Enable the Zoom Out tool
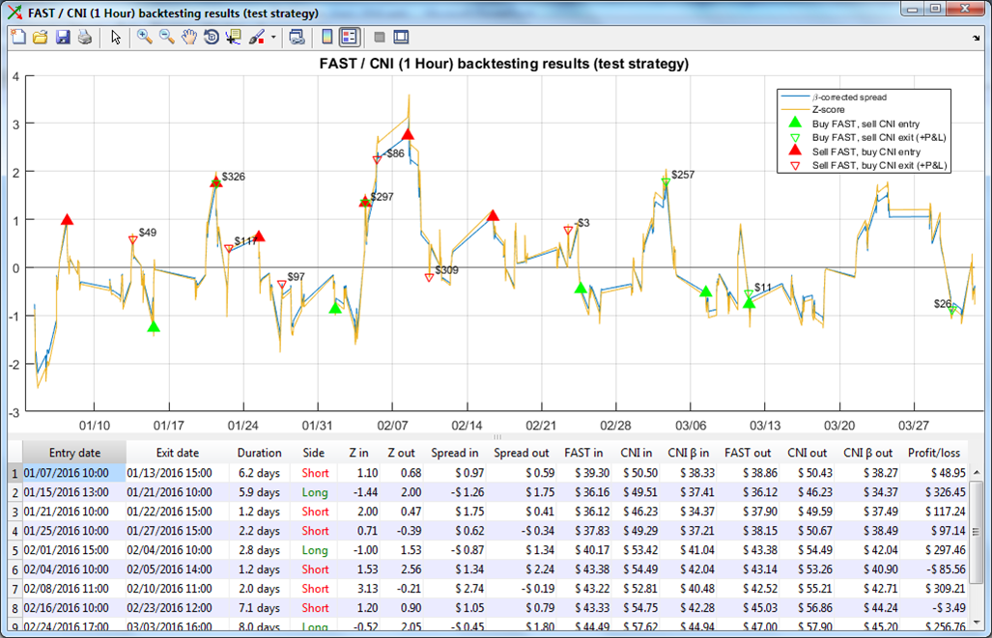The image size is (992, 638). pos(167,38)
